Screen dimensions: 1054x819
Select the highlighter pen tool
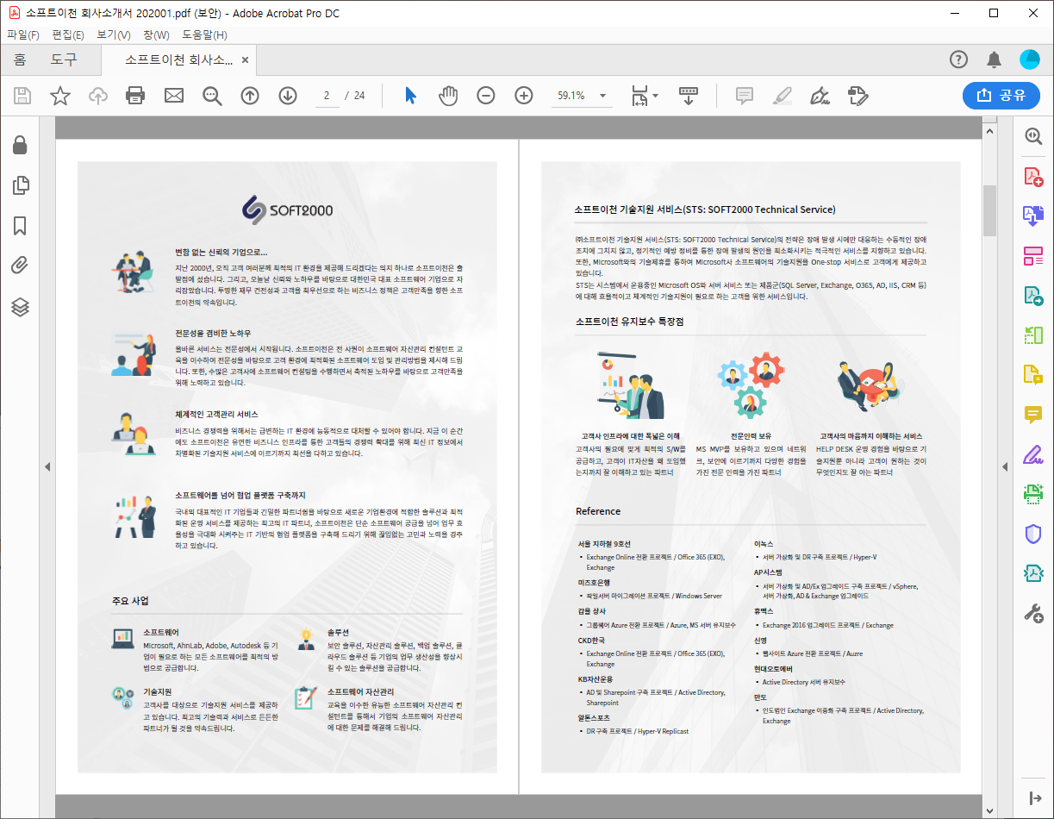pyautogui.click(x=783, y=96)
